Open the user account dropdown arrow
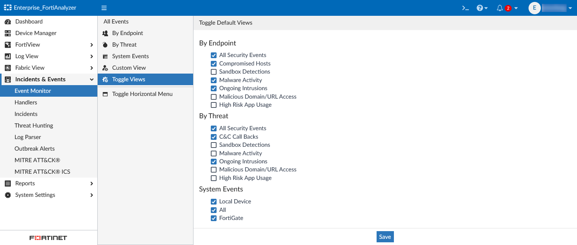The width and height of the screenshot is (577, 245). click(570, 8)
